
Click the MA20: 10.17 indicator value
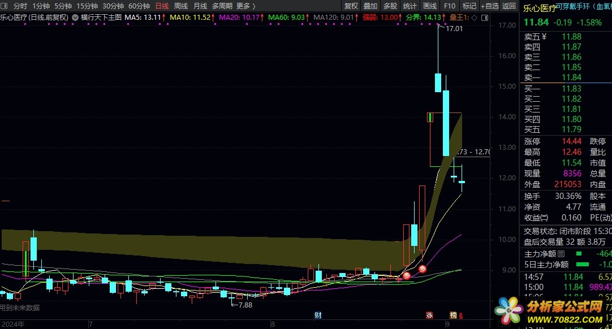coord(239,18)
